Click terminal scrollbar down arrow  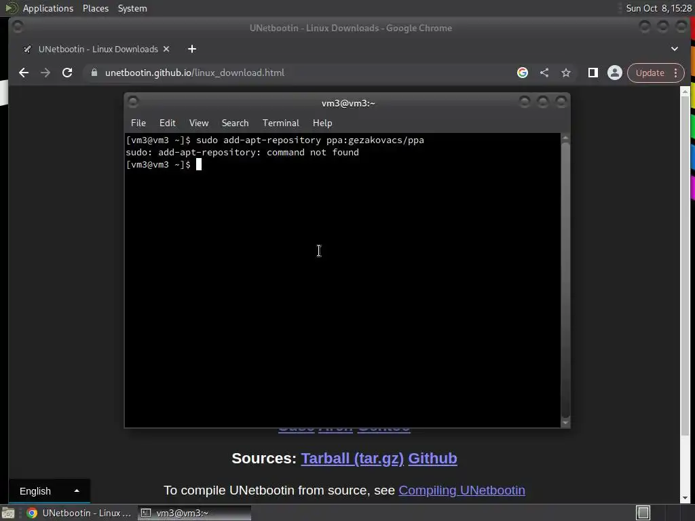point(565,423)
